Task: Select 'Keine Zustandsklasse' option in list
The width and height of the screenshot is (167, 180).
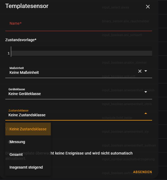Action: [28, 129]
